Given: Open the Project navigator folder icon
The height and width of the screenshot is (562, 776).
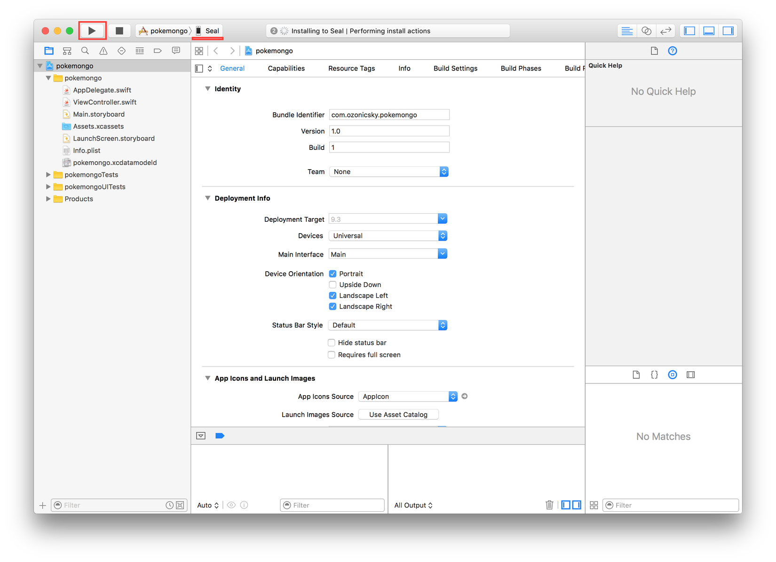Looking at the screenshot, I should pyautogui.click(x=49, y=51).
